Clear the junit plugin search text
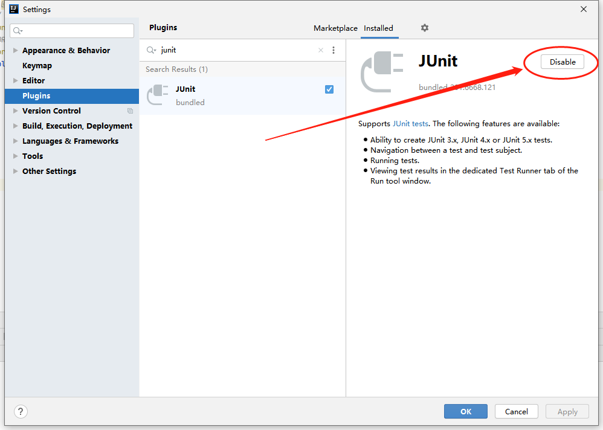The image size is (603, 430). pyautogui.click(x=321, y=50)
